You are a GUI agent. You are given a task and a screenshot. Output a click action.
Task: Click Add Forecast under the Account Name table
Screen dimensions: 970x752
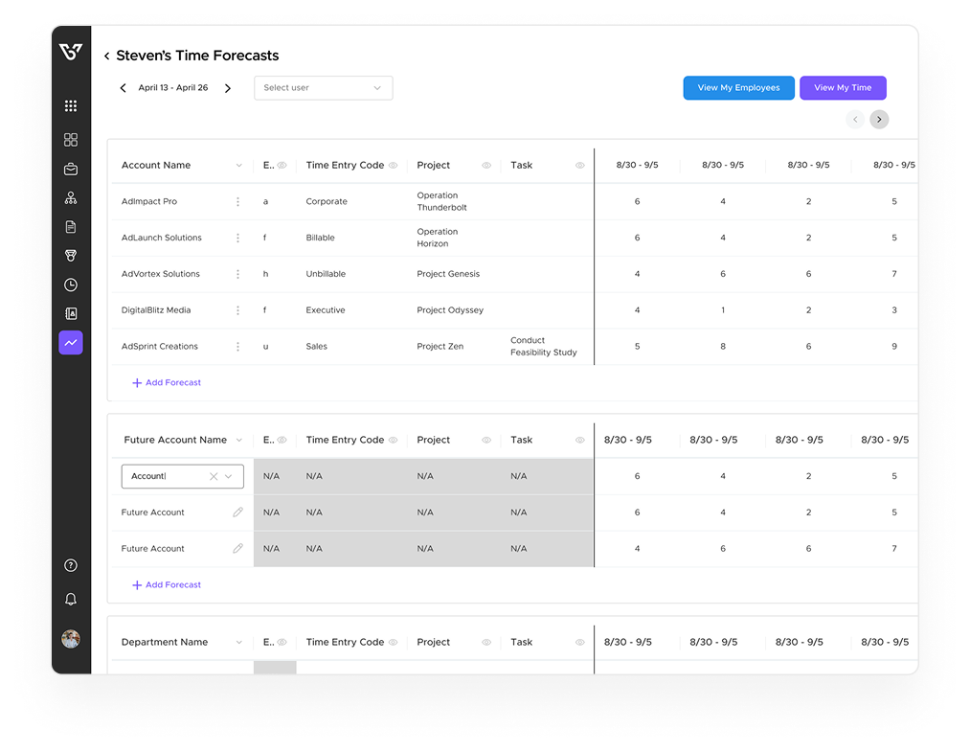point(167,382)
